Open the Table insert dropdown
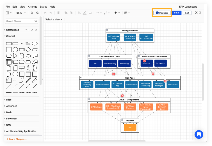 click(x=127, y=13)
